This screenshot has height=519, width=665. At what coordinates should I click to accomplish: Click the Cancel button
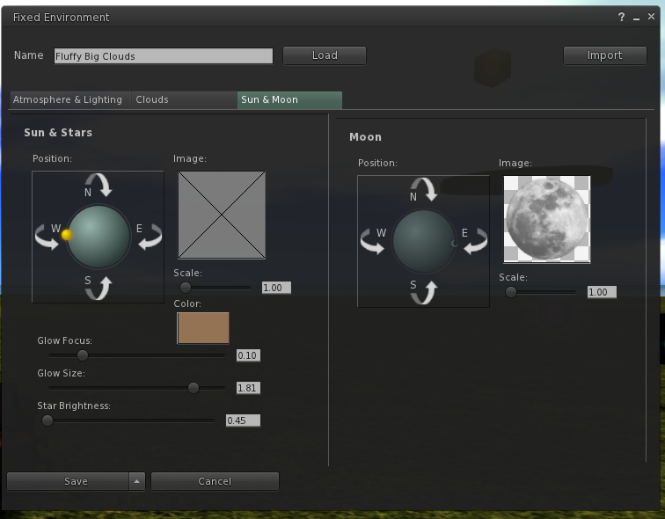pos(215,481)
